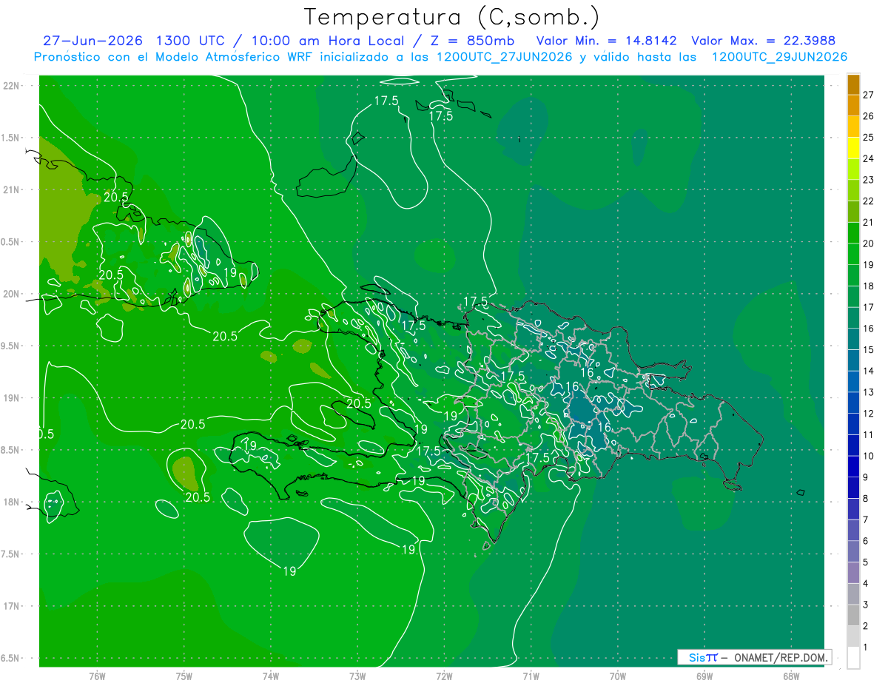This screenshot has width=888, height=686.
Task: Click the dark blue swatch between 9 and 10
Action: 853,466
